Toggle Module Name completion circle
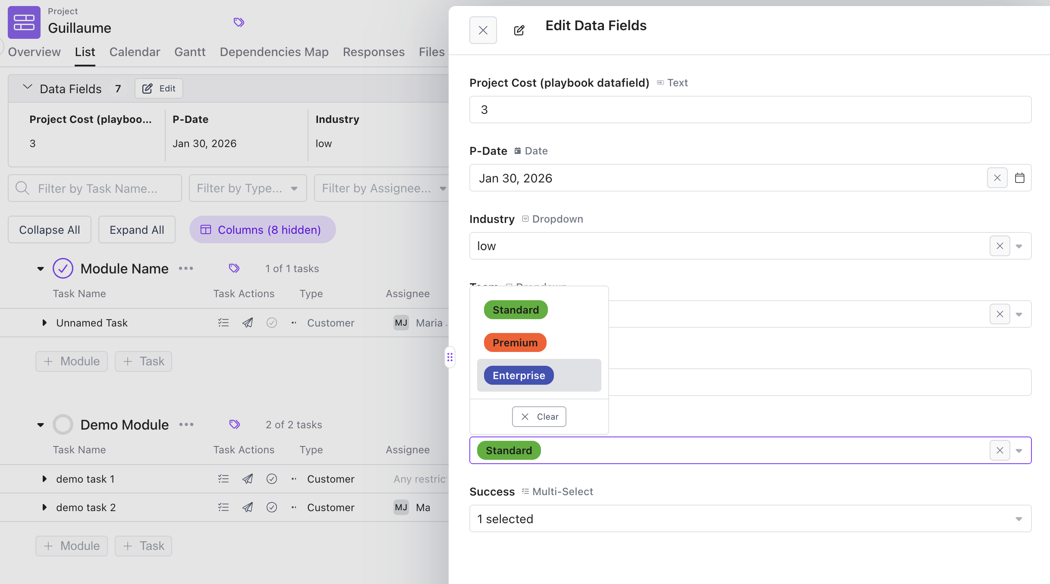Image resolution: width=1050 pixels, height=584 pixels. point(63,268)
